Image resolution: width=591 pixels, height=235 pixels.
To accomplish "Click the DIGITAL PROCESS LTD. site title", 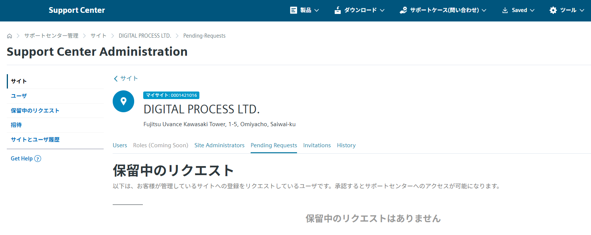I will (202, 109).
